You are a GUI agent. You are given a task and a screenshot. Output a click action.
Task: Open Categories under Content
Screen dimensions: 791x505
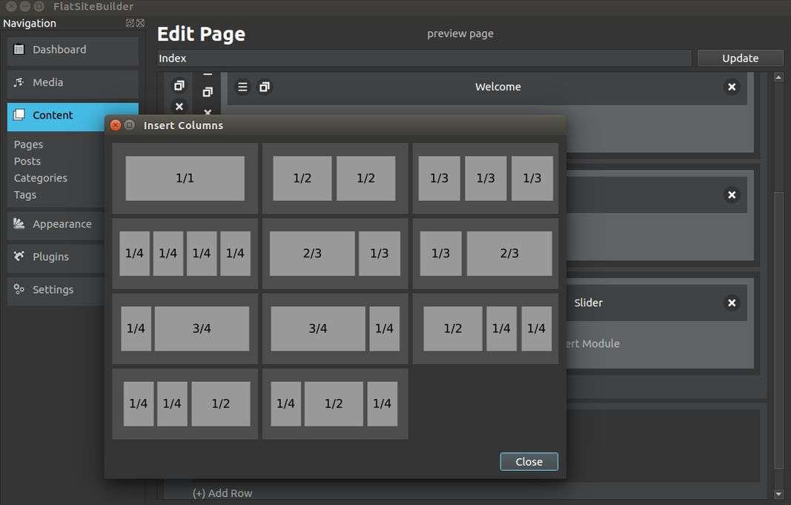tap(40, 178)
